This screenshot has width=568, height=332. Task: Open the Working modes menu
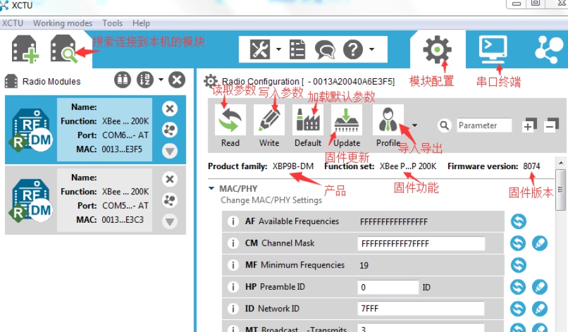pos(62,23)
